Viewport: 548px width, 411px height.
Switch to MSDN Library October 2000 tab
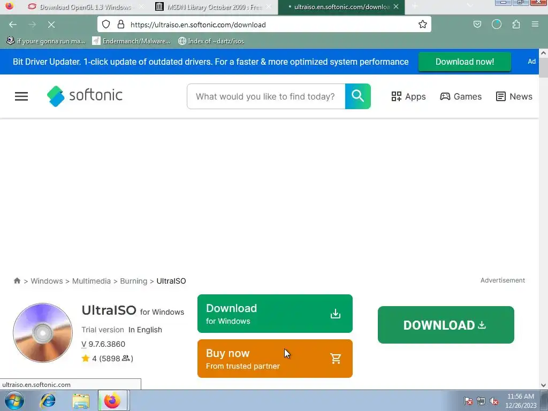pos(214,6)
